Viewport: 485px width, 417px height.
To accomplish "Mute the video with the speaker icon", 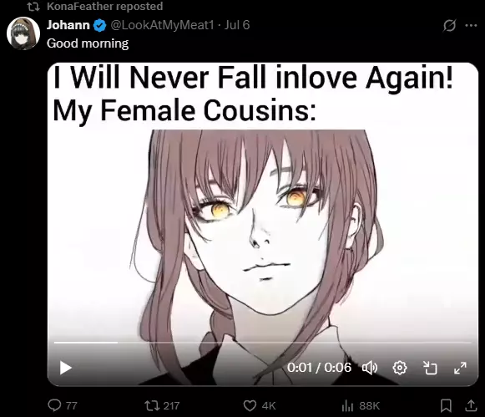I will coord(370,368).
